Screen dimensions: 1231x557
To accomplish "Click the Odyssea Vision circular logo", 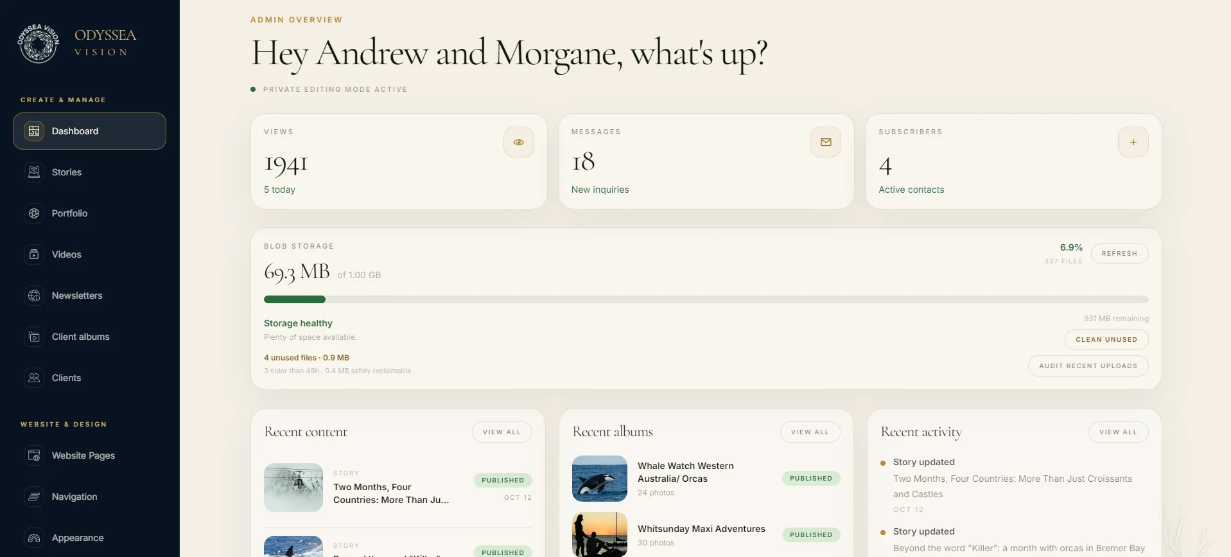I will tap(39, 43).
